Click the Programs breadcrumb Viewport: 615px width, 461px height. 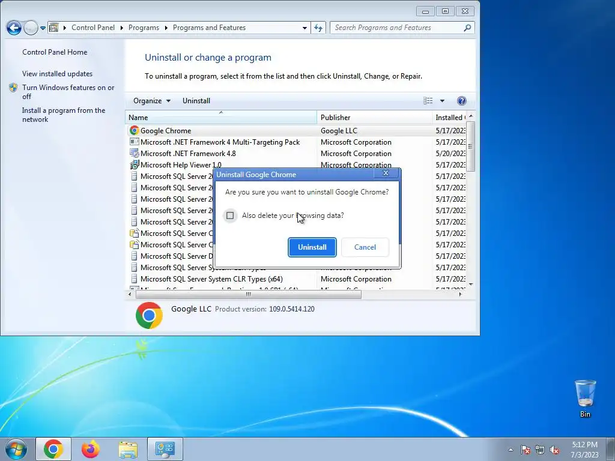click(x=144, y=28)
